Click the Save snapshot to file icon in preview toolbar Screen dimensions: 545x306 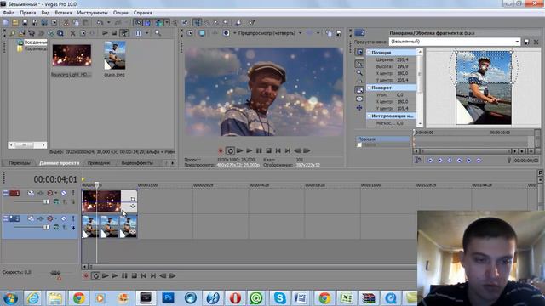tap(339, 33)
